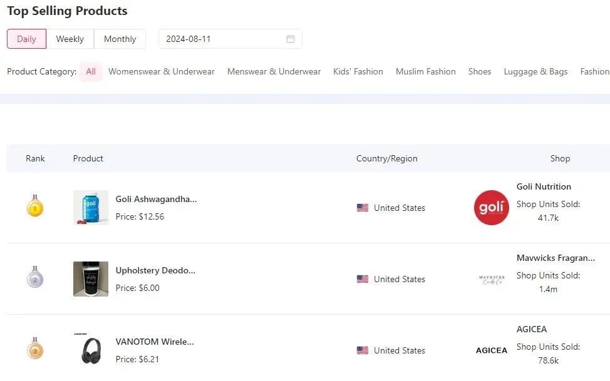Open the Mavwicks Fragrances shop name link
Image resolution: width=610 pixels, height=381 pixels.
coord(556,258)
